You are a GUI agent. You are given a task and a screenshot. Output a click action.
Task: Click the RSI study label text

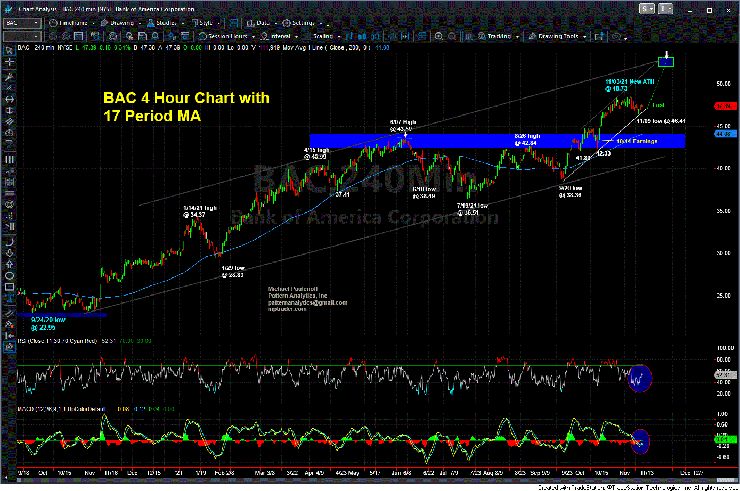pos(57,341)
